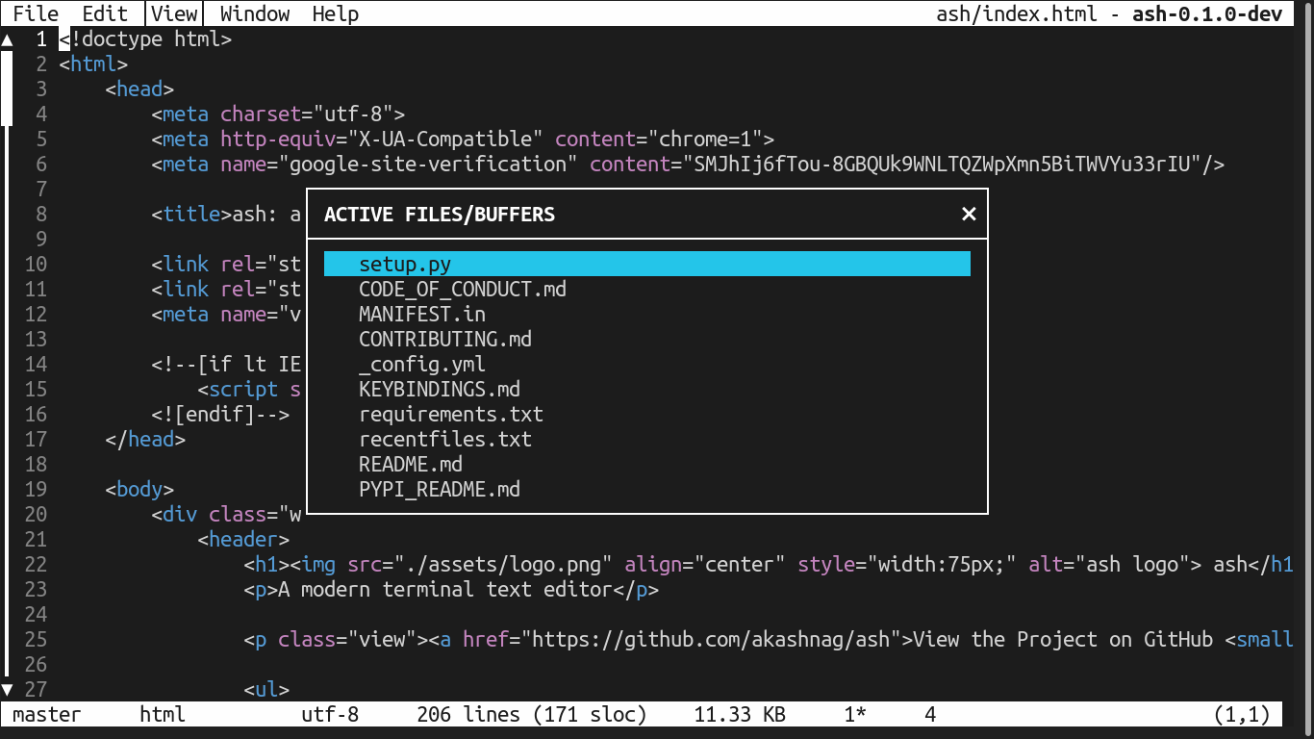Select the KEYBINDINGS.md entry
Viewport: 1314px width, 739px height.
click(x=439, y=389)
